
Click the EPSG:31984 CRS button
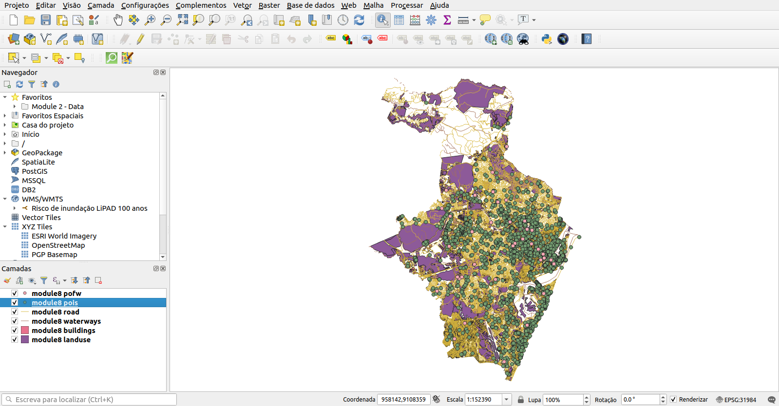pos(736,400)
